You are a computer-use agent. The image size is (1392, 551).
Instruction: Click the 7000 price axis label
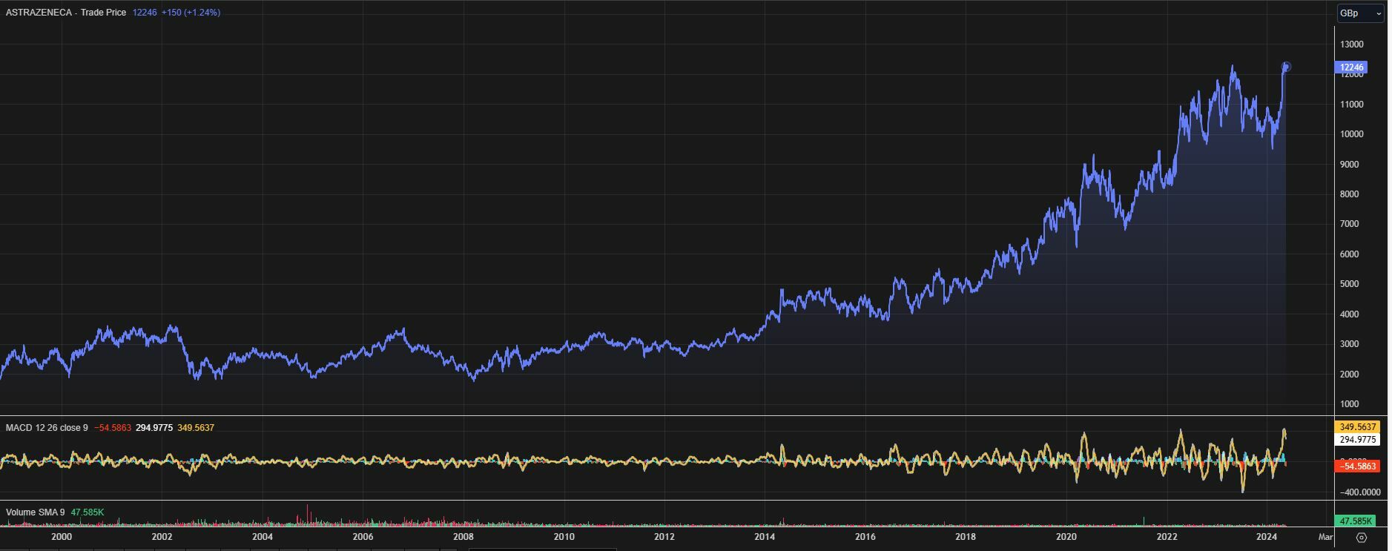point(1349,224)
